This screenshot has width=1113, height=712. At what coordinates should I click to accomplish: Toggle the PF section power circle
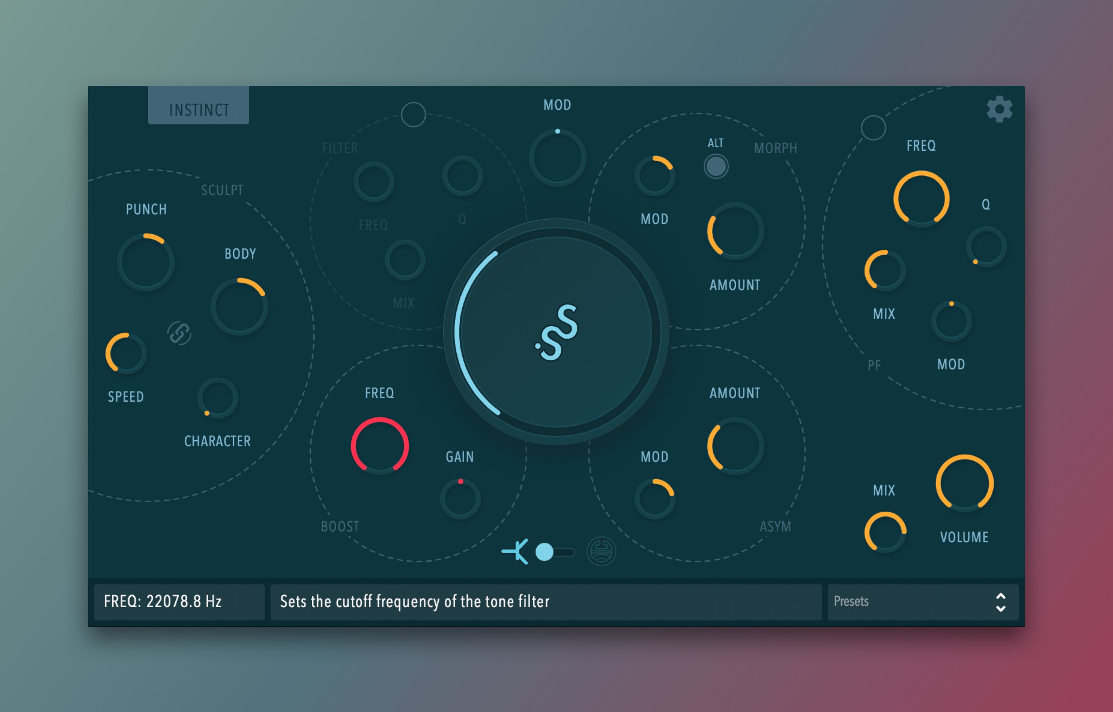point(873,128)
